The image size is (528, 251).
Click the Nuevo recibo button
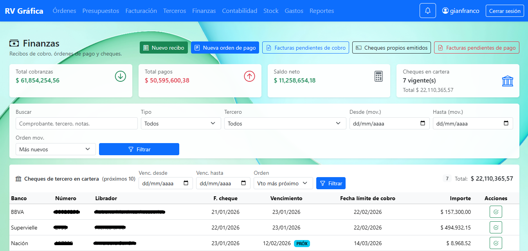coord(164,47)
